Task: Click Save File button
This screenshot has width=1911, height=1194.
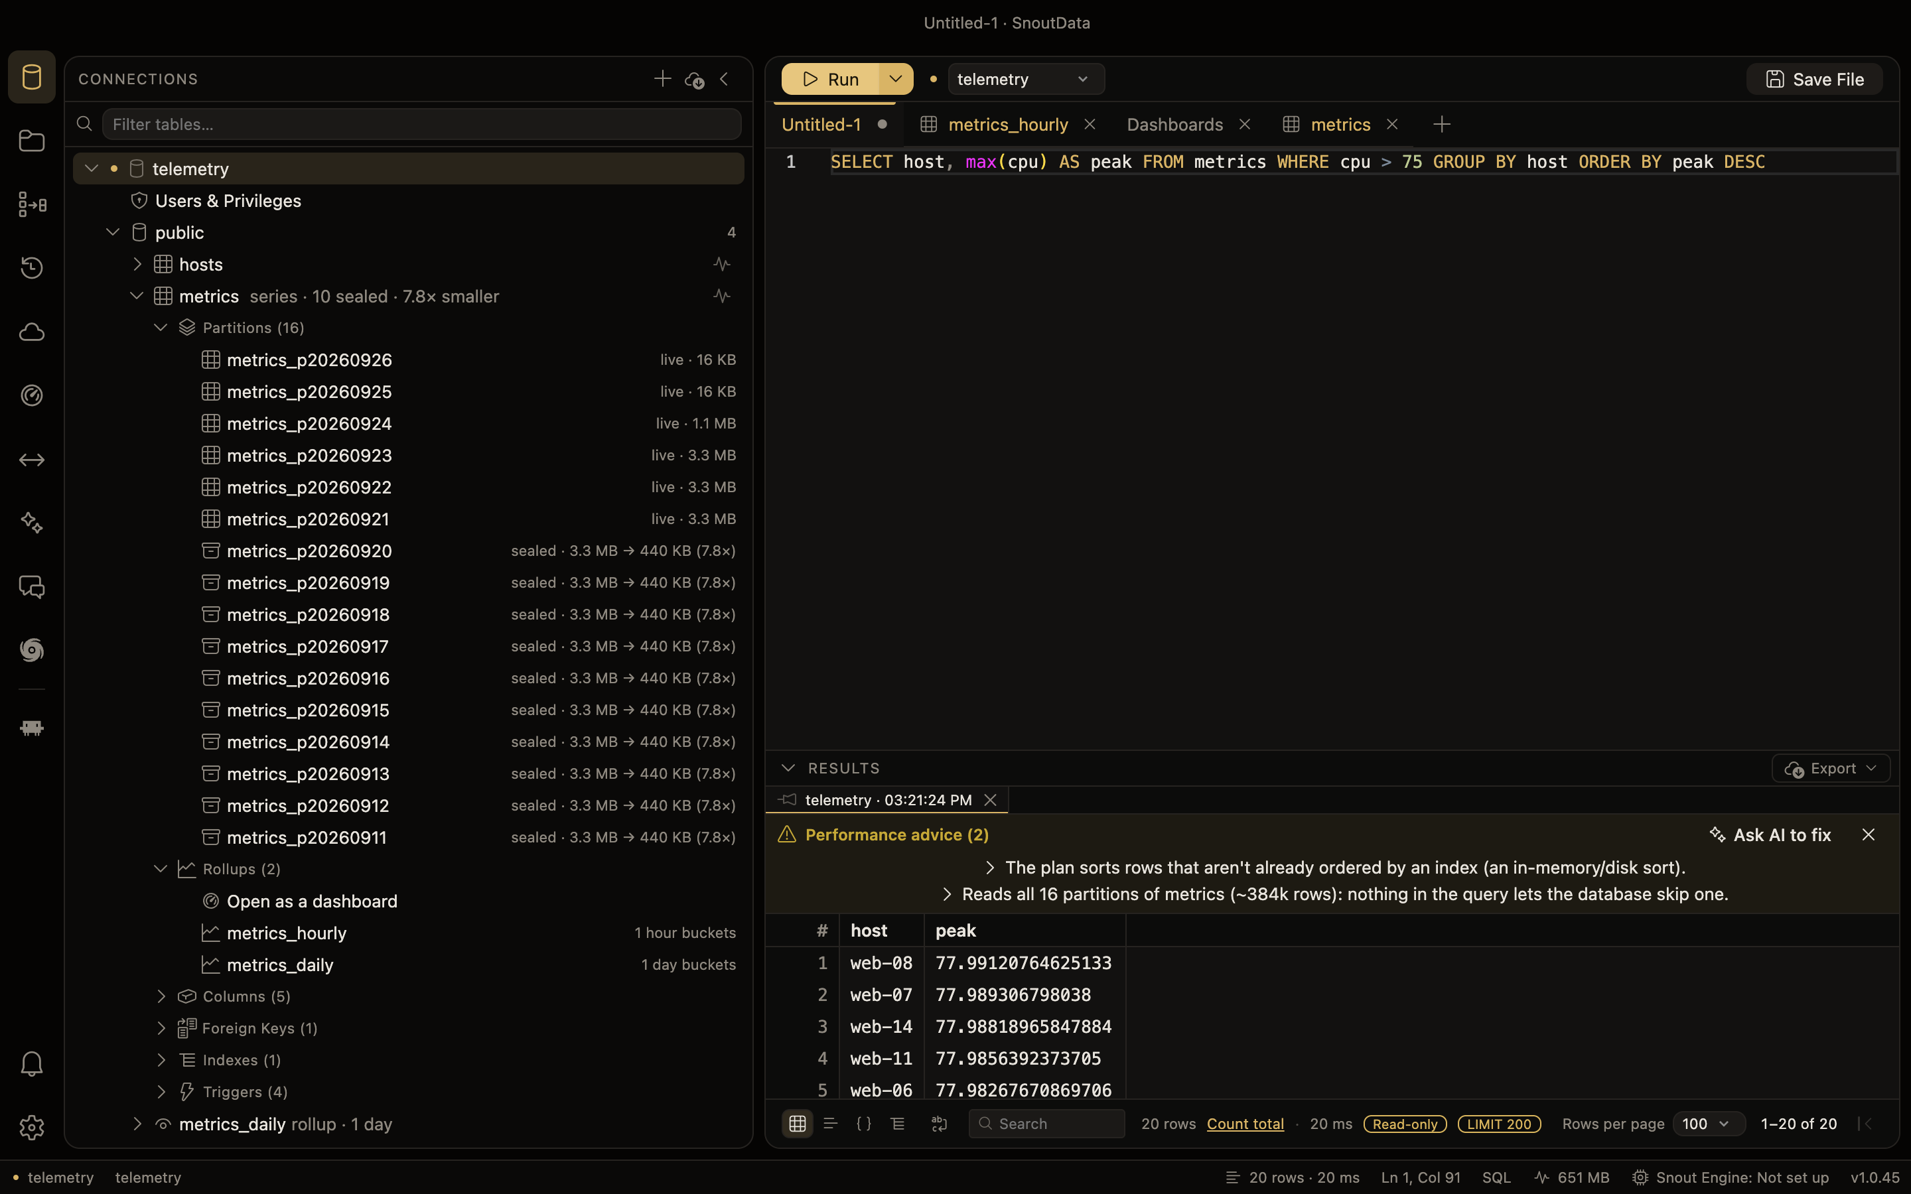Action: point(1815,79)
